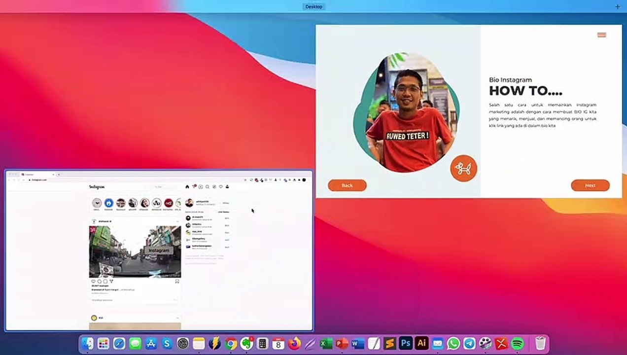Screen dimensions: 627x355
Task: Open Sublime Text from the dock
Action: (x=390, y=344)
